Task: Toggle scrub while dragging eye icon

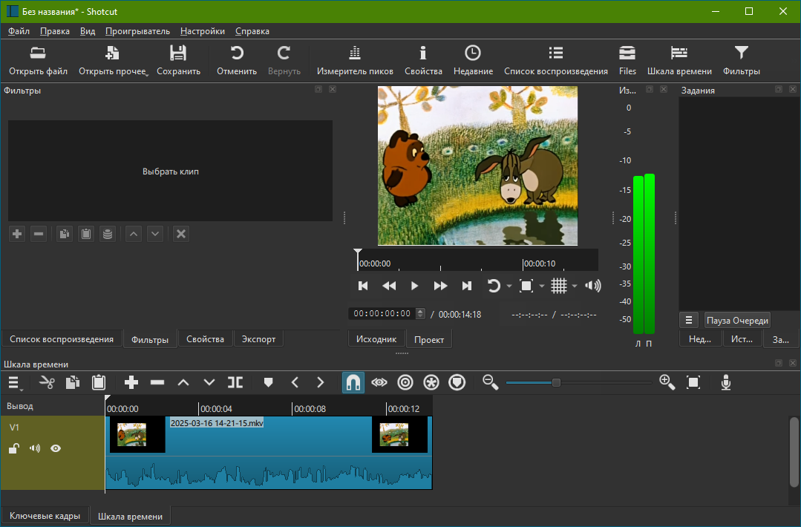Action: 379,382
